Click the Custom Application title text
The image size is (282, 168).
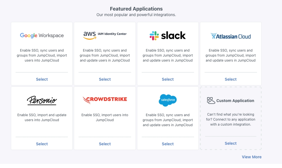click(x=235, y=101)
